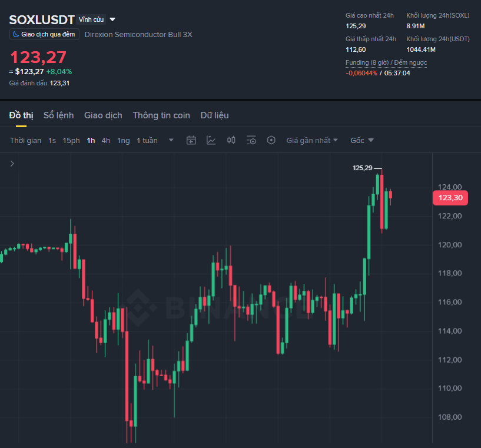Click the current price 123,27
Viewport: 481px width, 448px height.
click(x=38, y=57)
